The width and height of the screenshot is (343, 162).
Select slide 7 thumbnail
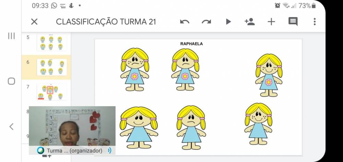point(51,92)
